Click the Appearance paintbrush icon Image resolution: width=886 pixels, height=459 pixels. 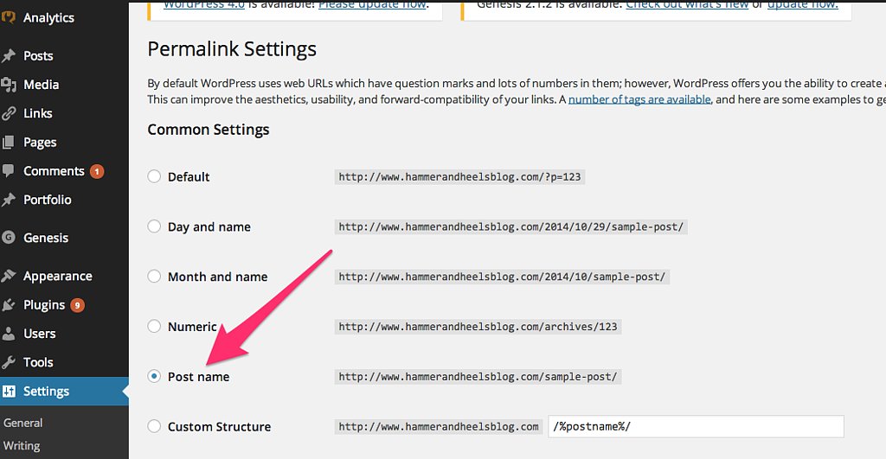8,276
